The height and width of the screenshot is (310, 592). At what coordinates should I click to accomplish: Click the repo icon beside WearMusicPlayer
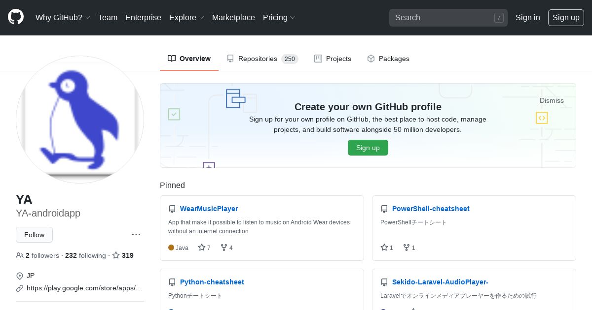click(172, 209)
